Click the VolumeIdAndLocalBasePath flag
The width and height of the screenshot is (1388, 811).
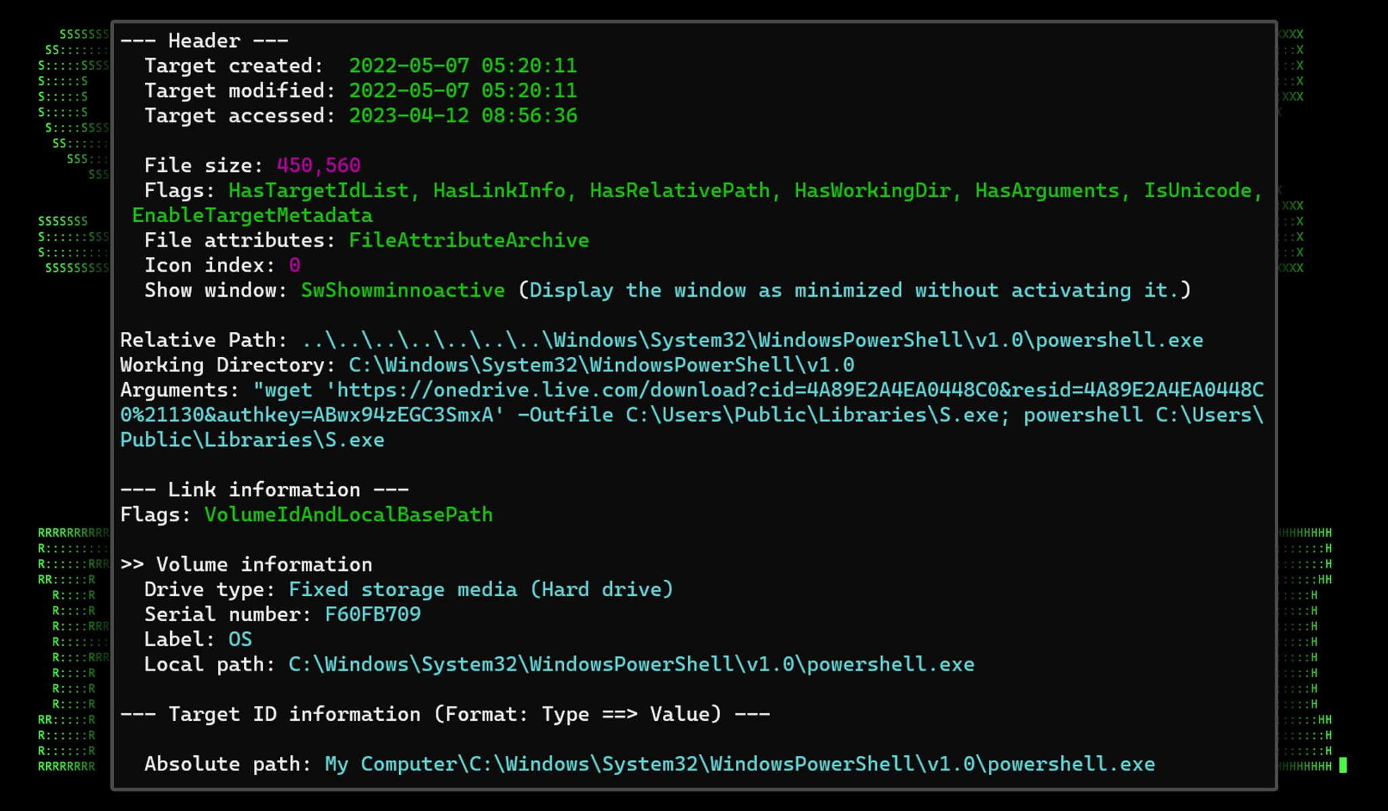[348, 515]
